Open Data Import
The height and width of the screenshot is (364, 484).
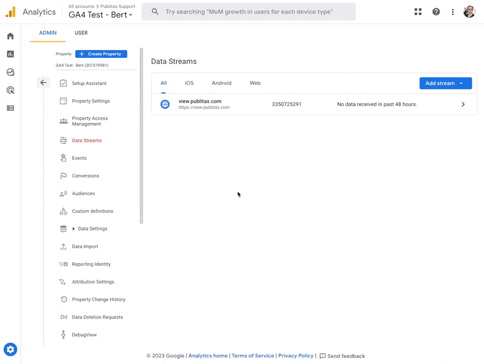[85, 246]
